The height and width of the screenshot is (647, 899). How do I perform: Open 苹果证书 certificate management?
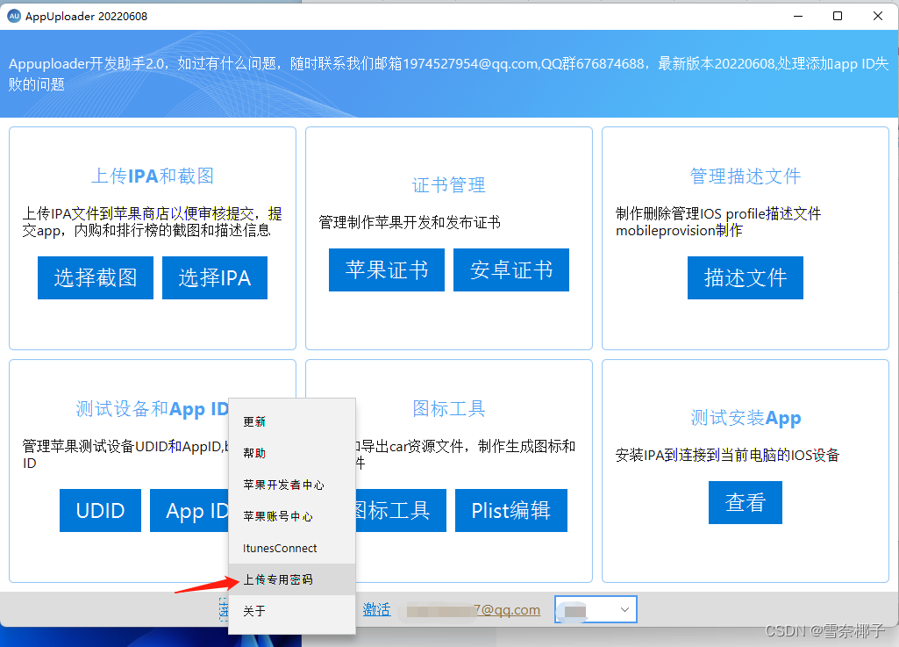[x=386, y=270]
